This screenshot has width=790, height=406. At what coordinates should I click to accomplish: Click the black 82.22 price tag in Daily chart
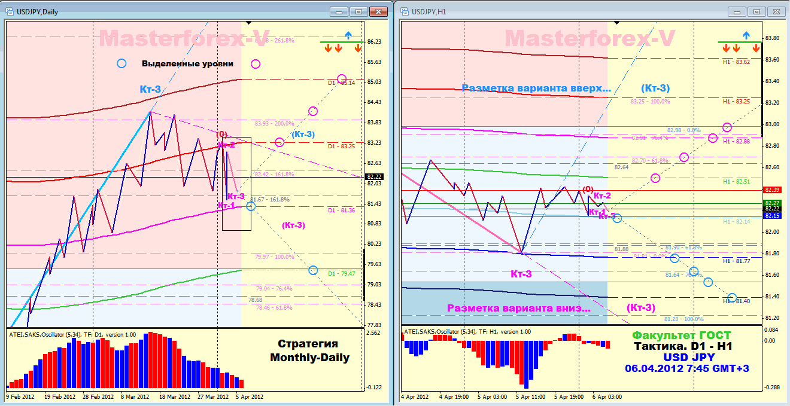pyautogui.click(x=374, y=176)
